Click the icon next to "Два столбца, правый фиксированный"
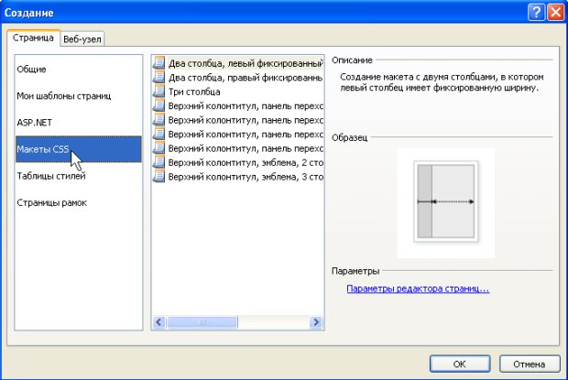The image size is (568, 380). pyautogui.click(x=160, y=78)
